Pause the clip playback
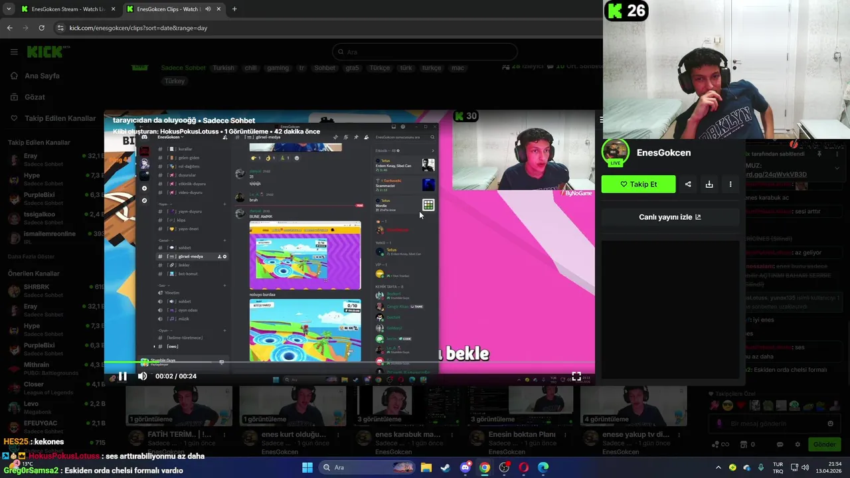 122,376
